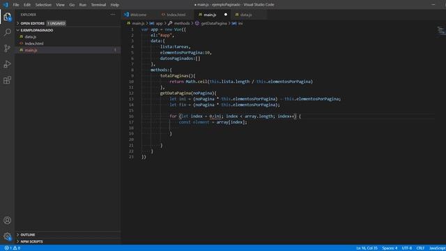Open the View menu
Screen dimensions: 446x251
[60, 5]
